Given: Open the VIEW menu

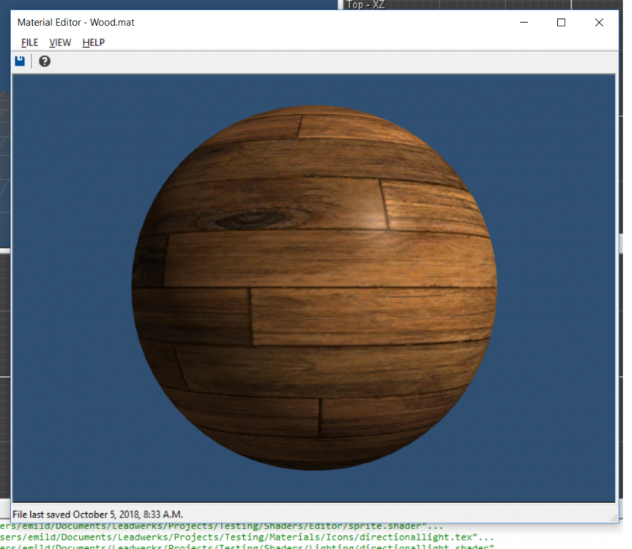Looking at the screenshot, I should click(60, 42).
